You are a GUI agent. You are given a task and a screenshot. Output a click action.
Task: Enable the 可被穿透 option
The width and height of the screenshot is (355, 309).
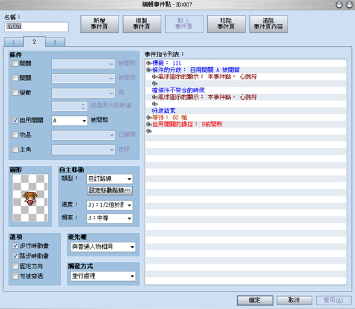click(15, 276)
